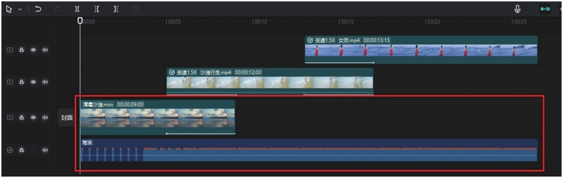Select the 沙滩行走.mp4 clip

tap(270, 82)
